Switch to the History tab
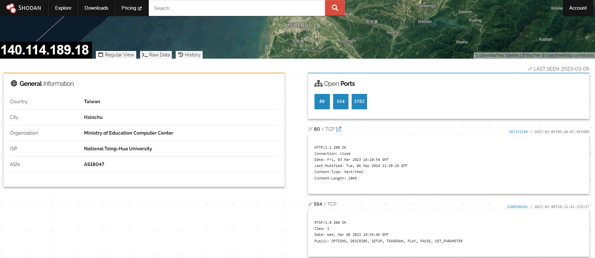 (189, 55)
